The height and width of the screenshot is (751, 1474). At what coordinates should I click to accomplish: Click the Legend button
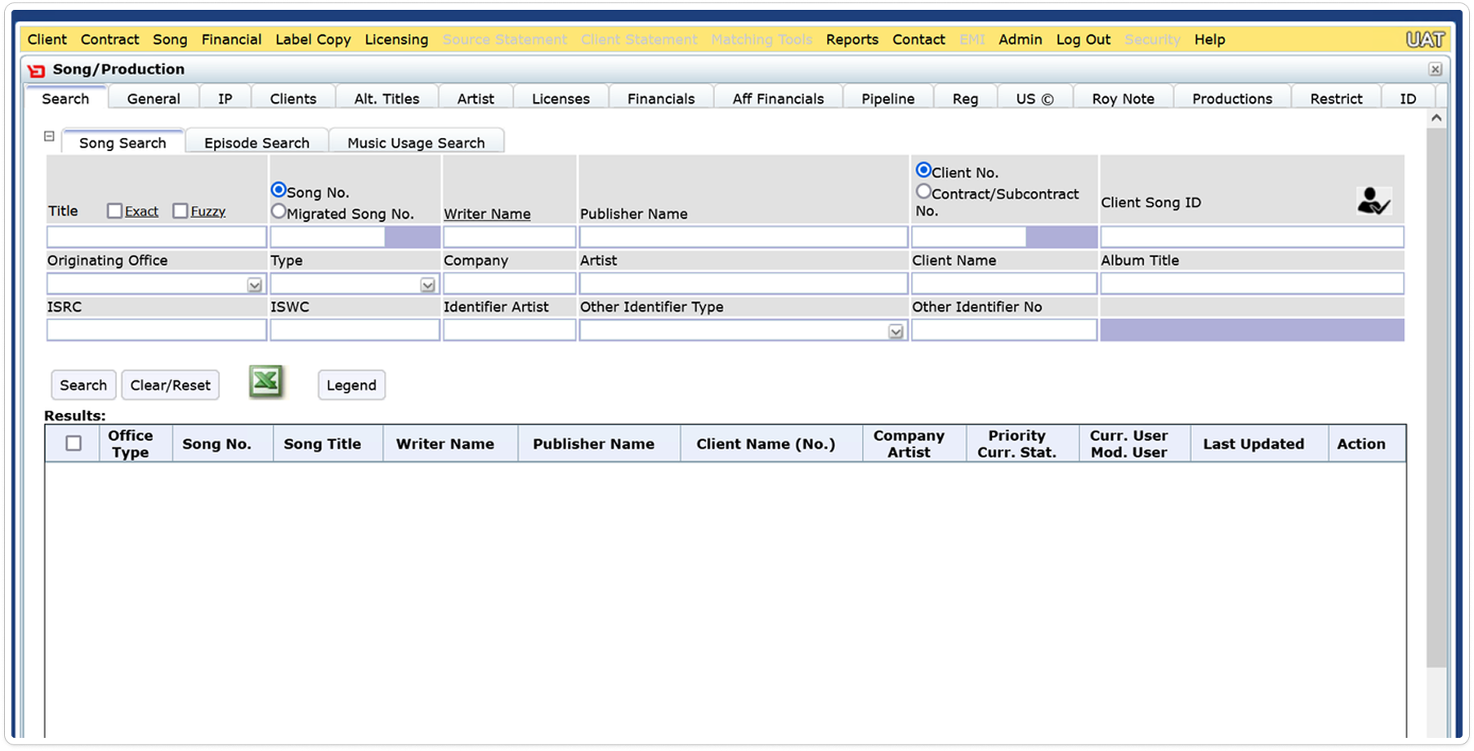click(351, 384)
